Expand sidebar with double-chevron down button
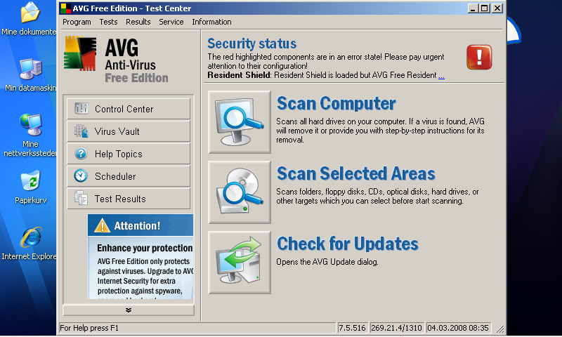 [x=129, y=310]
